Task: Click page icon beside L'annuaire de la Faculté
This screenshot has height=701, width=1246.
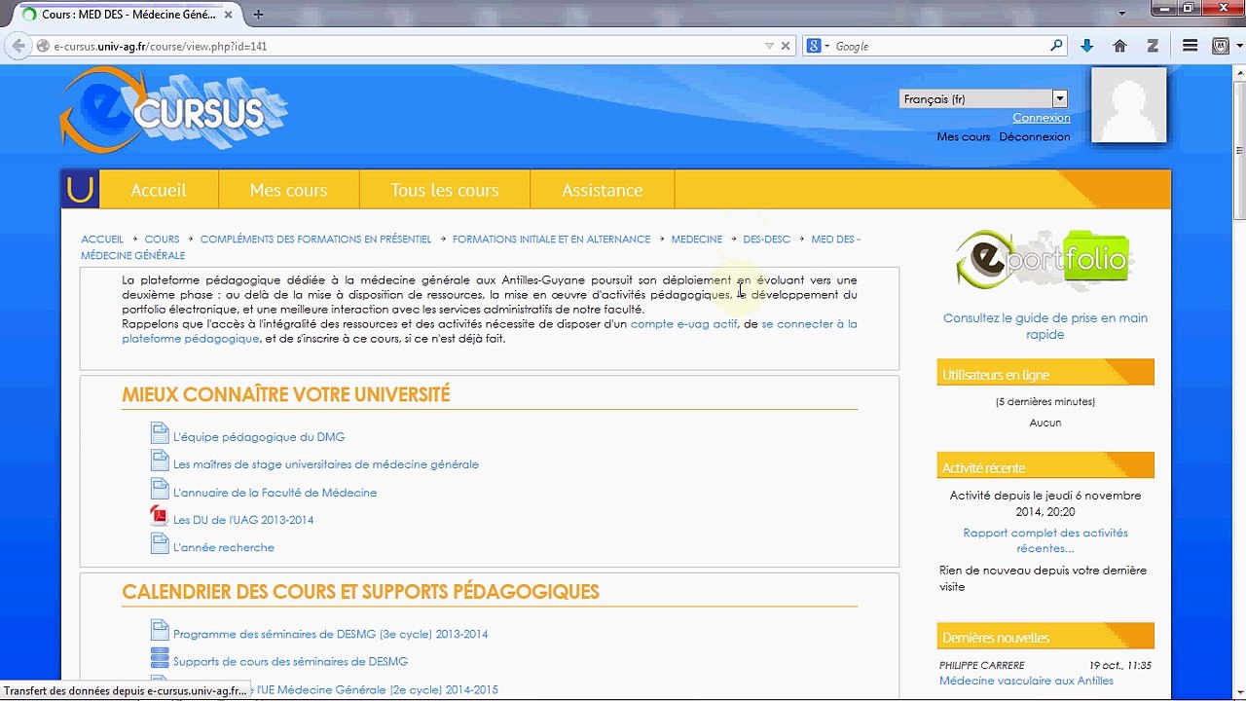Action: pos(160,489)
